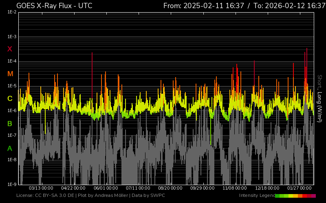Click the yellow C flare class label
The image size is (326, 203).
(10, 99)
